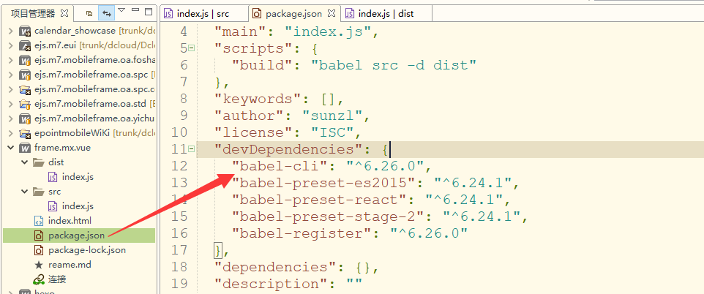
Task: Click the ejs.m7.mobileframe.oa.yichu project icon
Action: [x=25, y=118]
